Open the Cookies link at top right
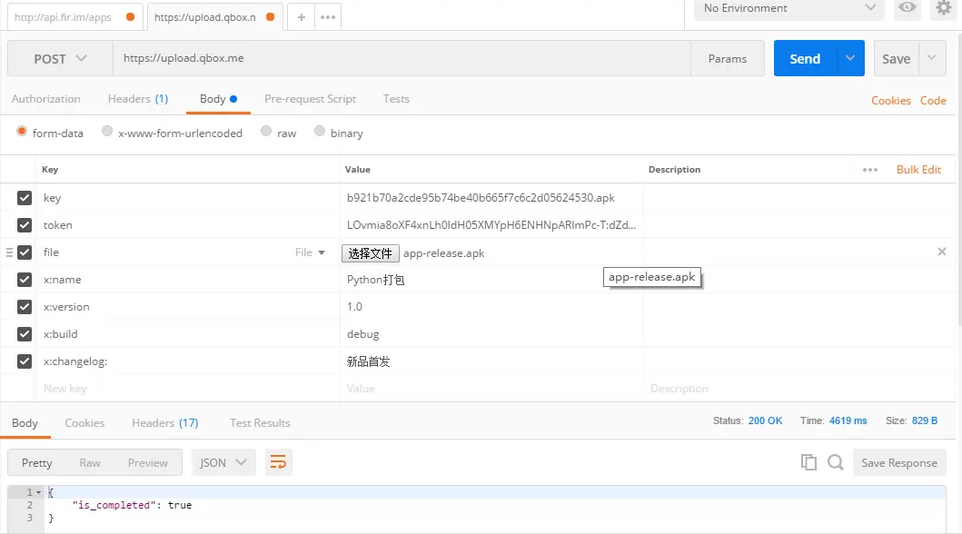Image resolution: width=962 pixels, height=534 pixels. 891,101
